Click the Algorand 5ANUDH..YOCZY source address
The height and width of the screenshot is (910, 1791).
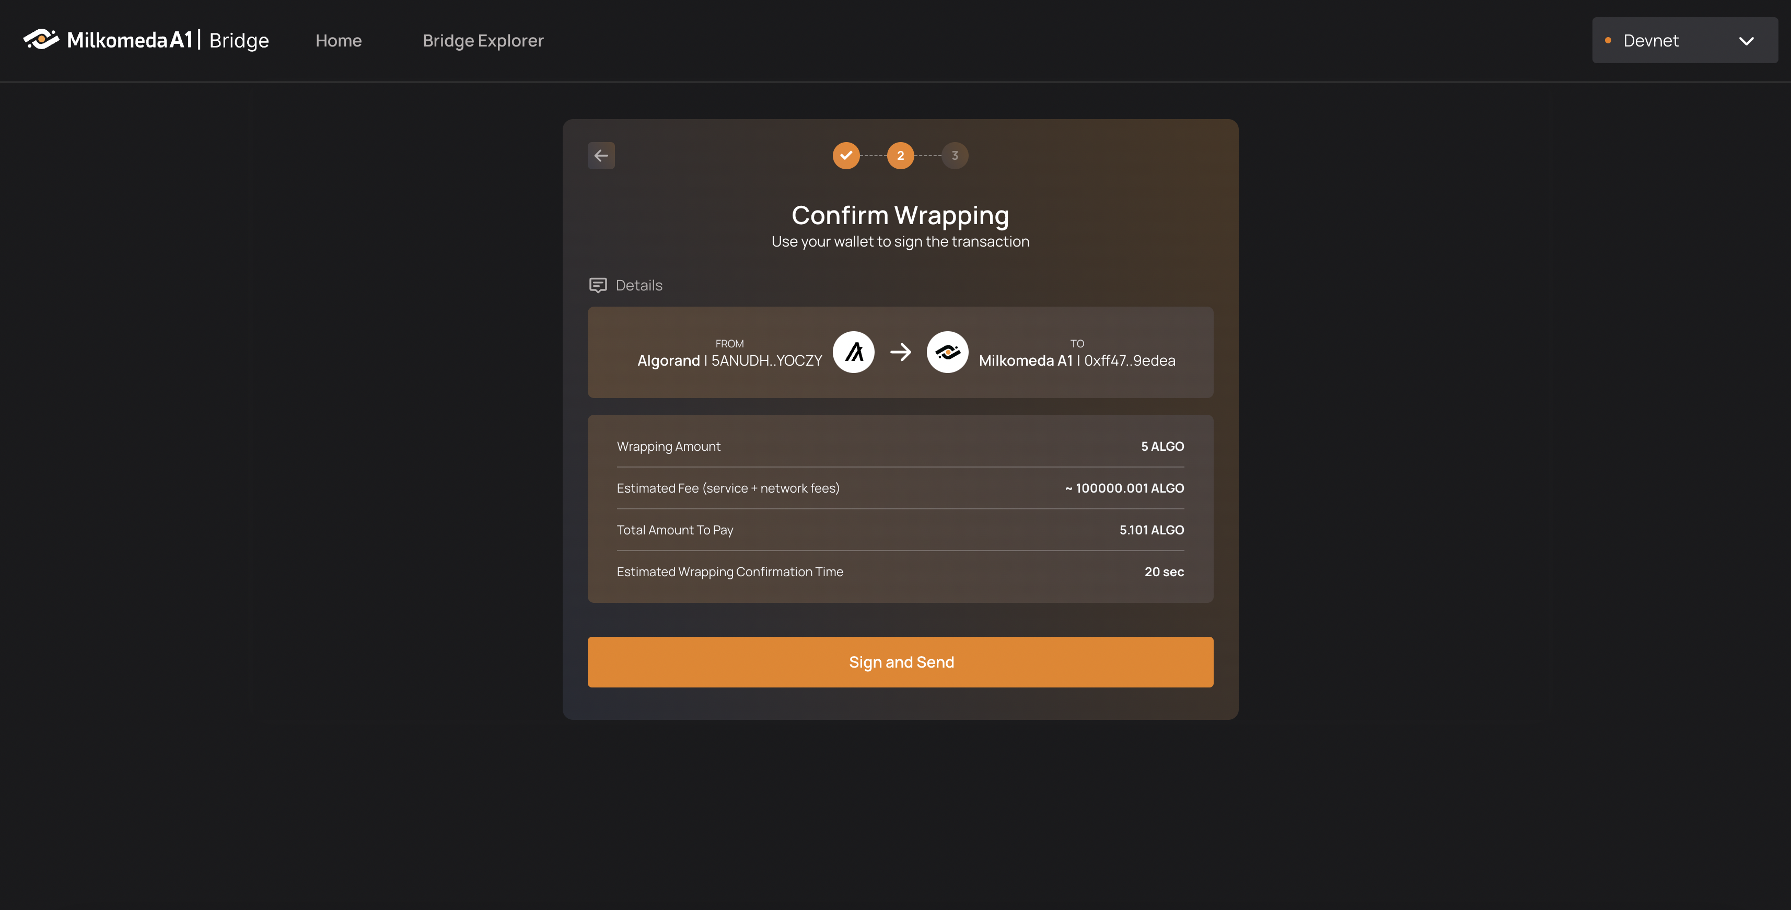729,361
